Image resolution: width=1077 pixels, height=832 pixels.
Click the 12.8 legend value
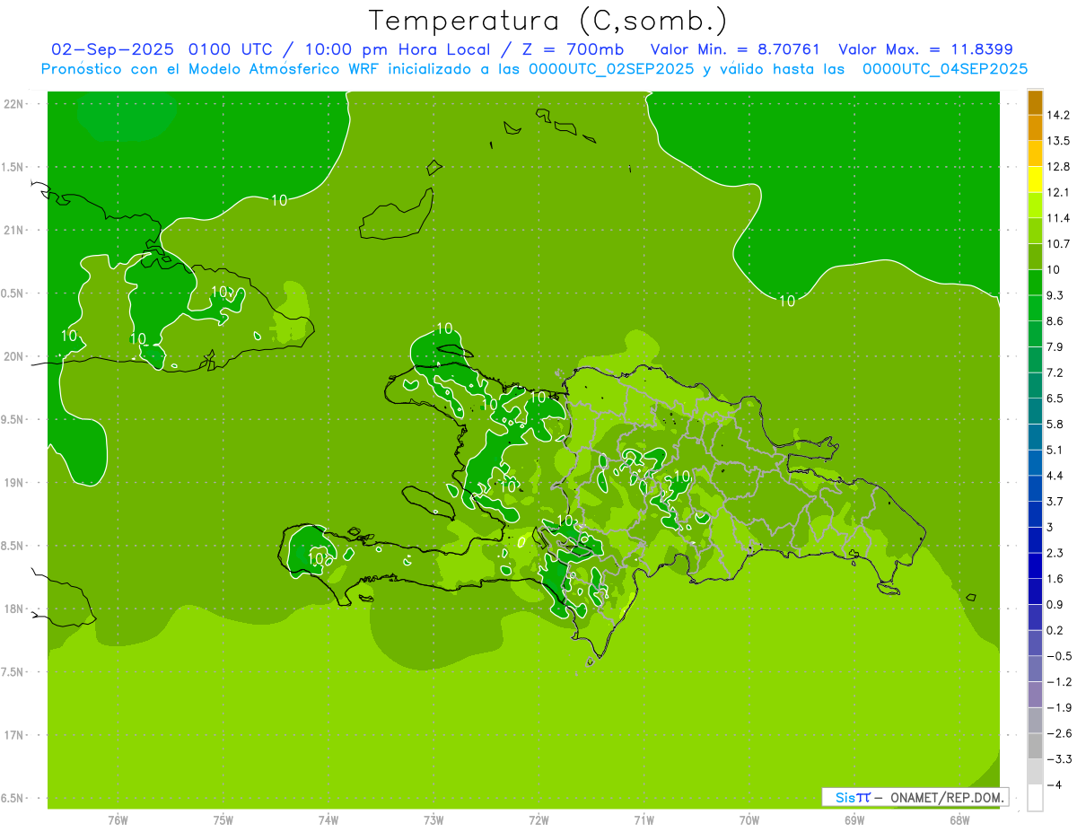[1058, 167]
